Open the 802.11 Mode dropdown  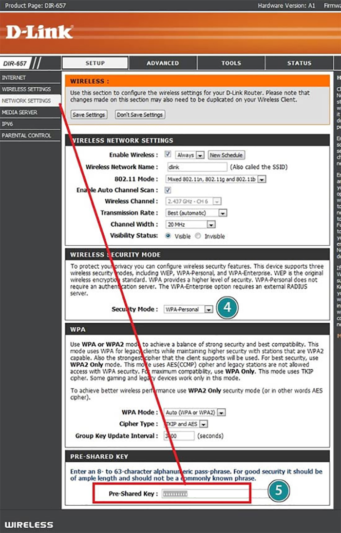[216, 179]
